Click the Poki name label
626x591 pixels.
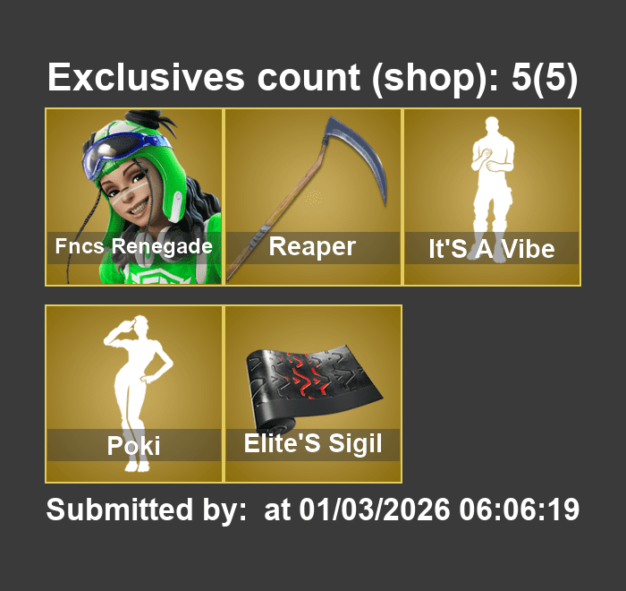pyautogui.click(x=133, y=445)
